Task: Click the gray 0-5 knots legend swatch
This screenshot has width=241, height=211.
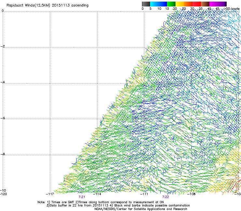Action: [x=146, y=4]
